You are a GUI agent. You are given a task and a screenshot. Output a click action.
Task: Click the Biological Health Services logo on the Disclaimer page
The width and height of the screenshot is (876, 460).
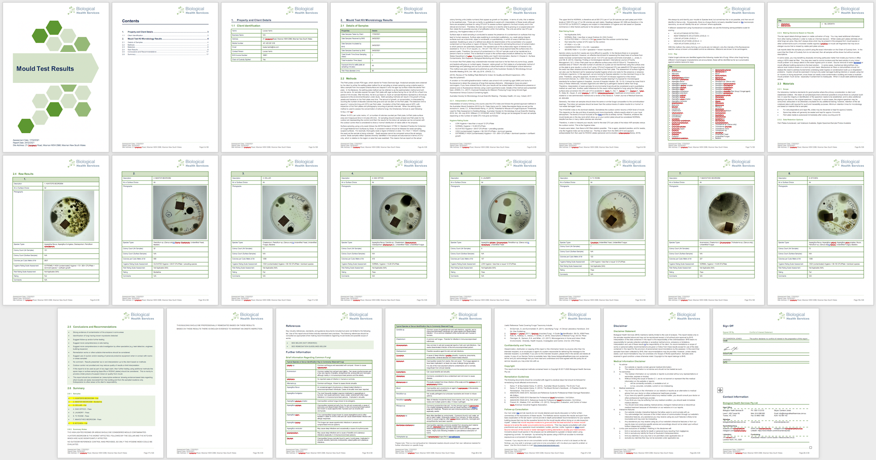tap(684, 316)
